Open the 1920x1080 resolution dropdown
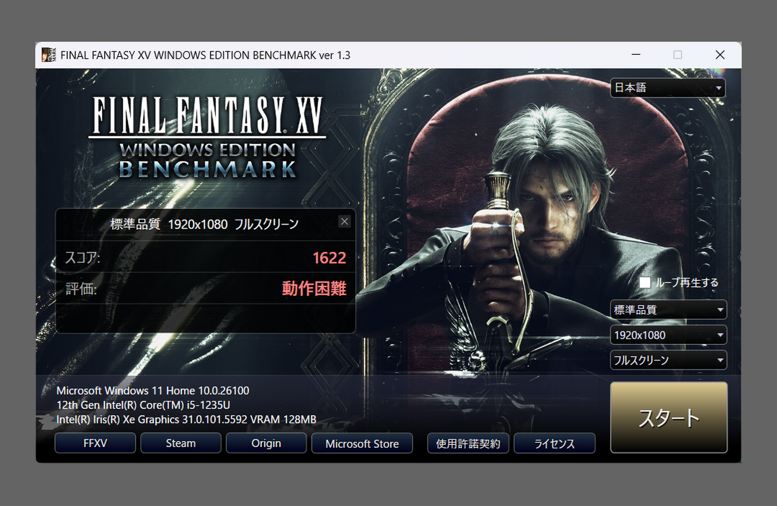Image resolution: width=777 pixels, height=506 pixels. 668,335
